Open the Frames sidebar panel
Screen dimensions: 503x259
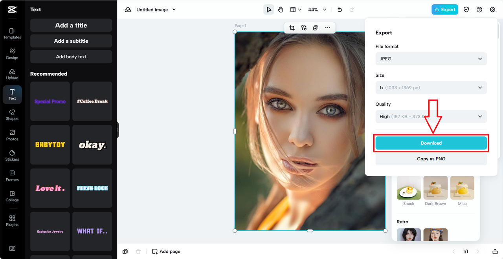pyautogui.click(x=12, y=176)
